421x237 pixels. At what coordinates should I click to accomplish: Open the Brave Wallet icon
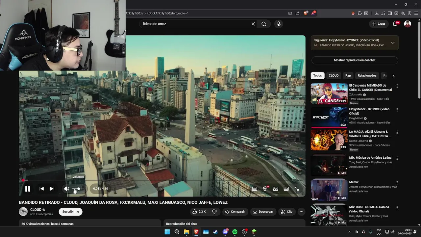pos(396,13)
